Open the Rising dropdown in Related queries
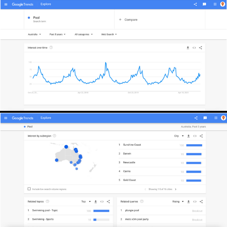 (178, 202)
